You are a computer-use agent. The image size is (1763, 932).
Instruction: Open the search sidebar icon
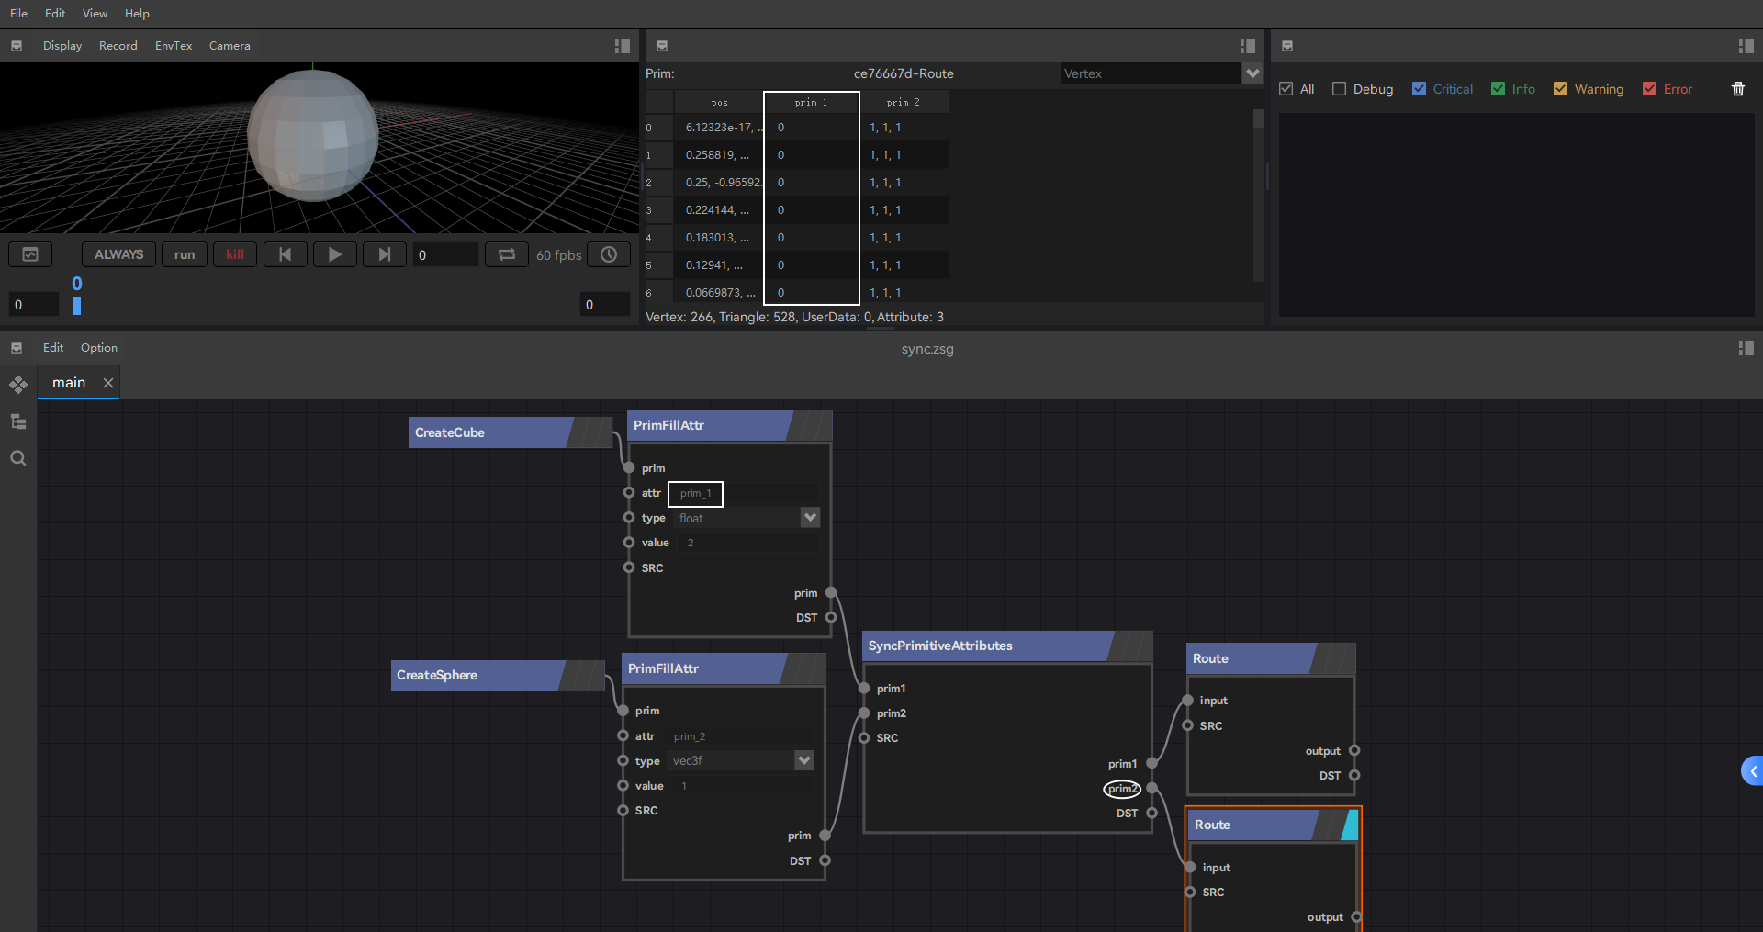[18, 458]
